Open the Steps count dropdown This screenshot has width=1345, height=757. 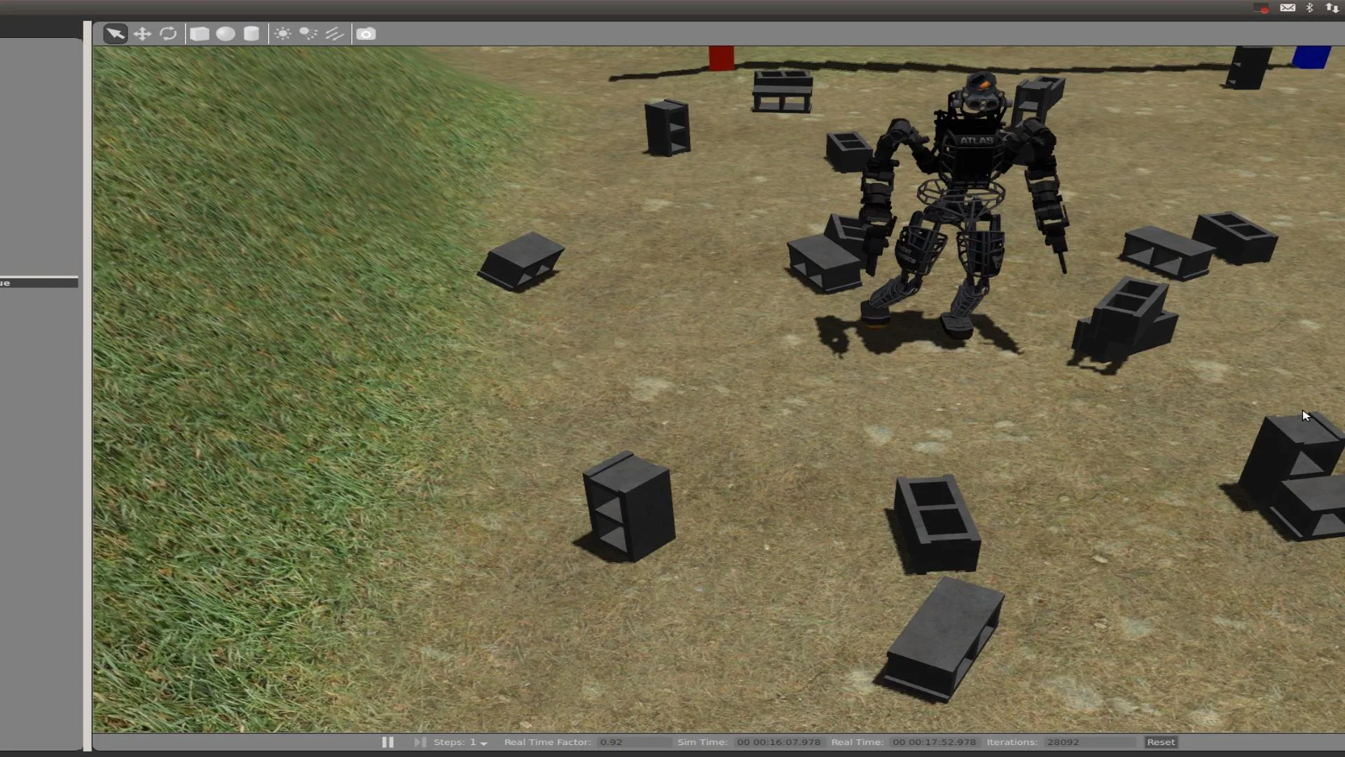point(482,742)
